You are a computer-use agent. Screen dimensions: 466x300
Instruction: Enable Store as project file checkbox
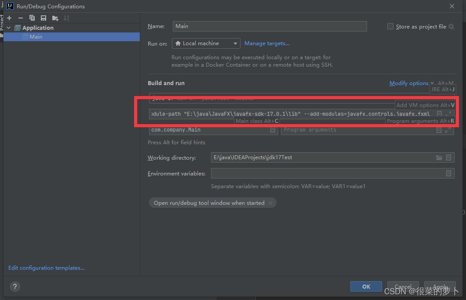click(x=390, y=26)
